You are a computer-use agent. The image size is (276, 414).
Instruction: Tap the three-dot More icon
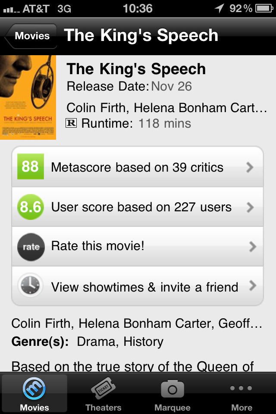(x=241, y=389)
